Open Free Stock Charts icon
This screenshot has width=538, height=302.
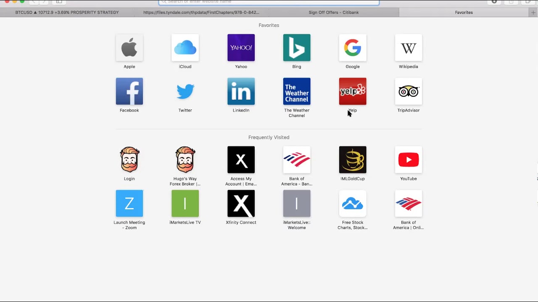353,203
